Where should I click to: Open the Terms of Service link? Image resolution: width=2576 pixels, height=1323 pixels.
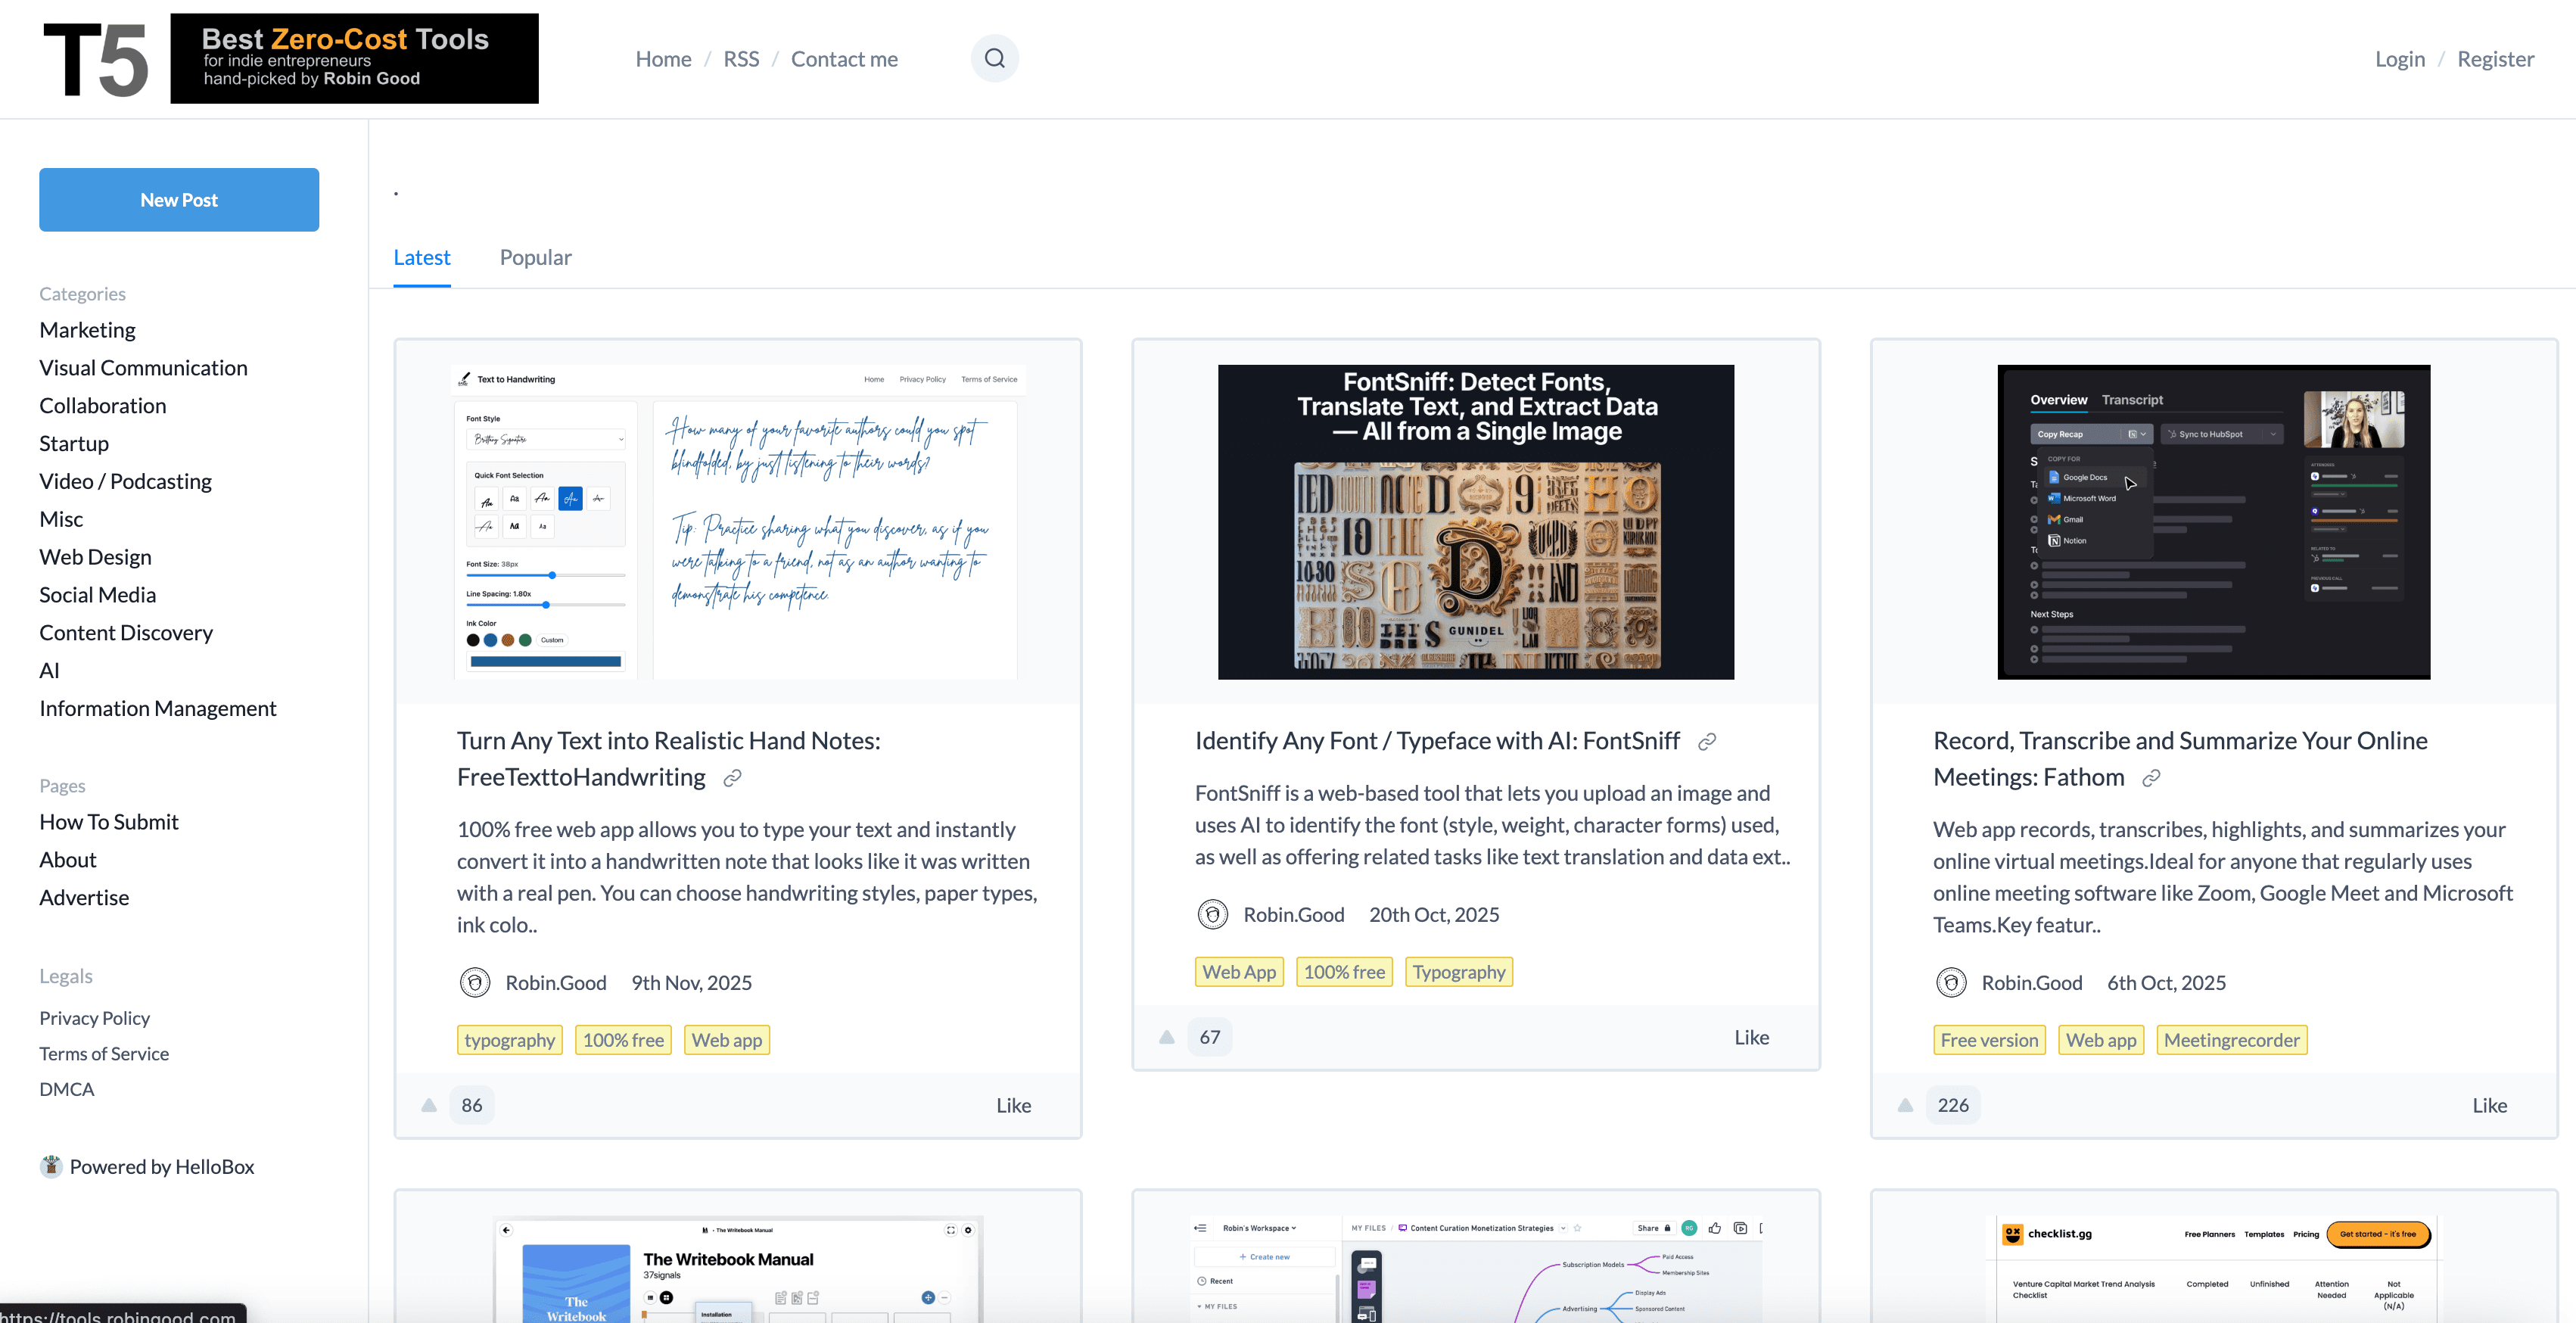(104, 1054)
